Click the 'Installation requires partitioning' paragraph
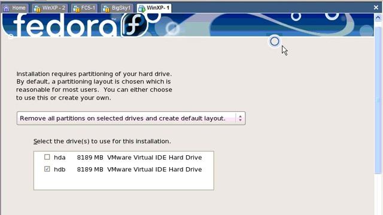This screenshot has height=215, width=383. pyautogui.click(x=94, y=85)
